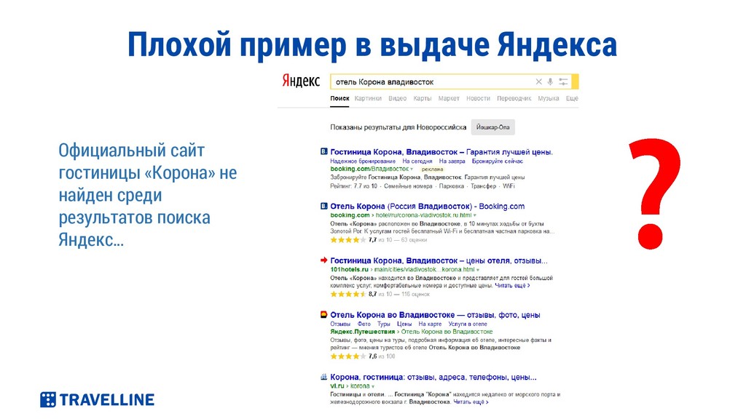Click the 101hotels.ru domain link

(x=349, y=269)
